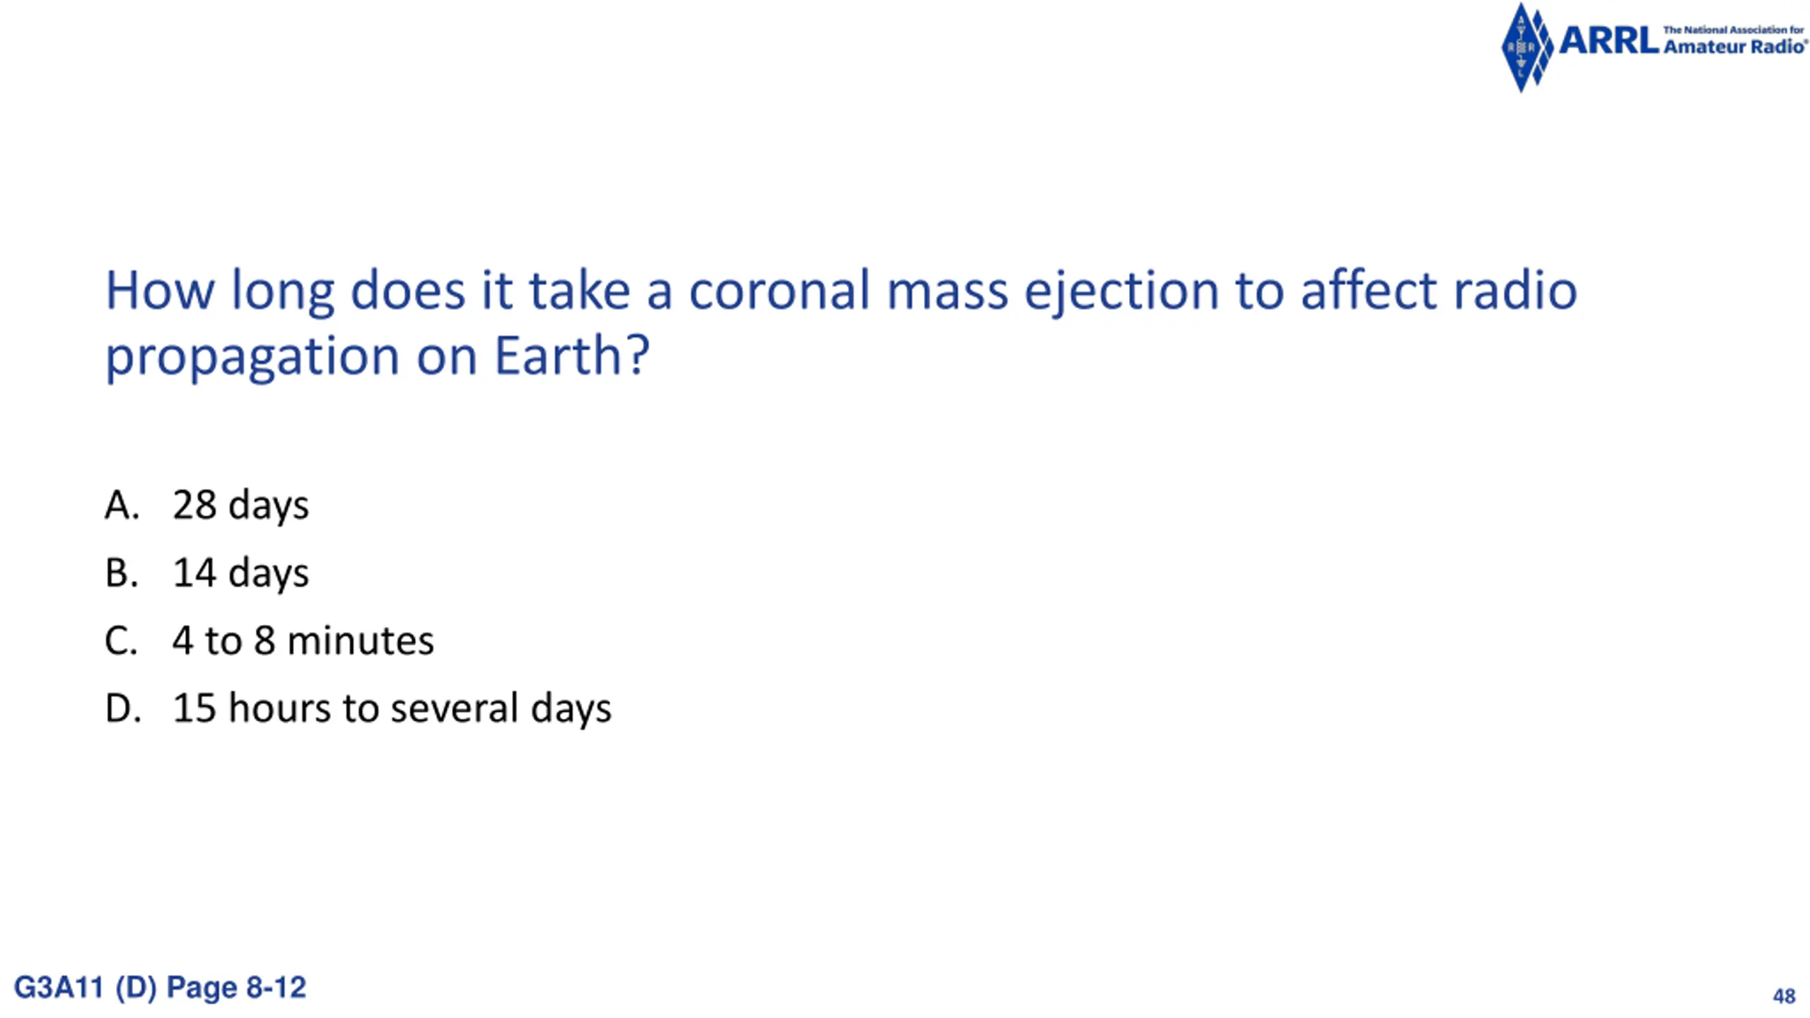Viewport: 1810px width, 1018px height.
Task: Click the Page 8-12 text in footer
Action: point(236,988)
